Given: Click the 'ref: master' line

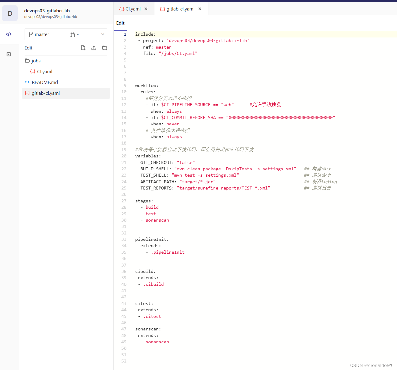Looking at the screenshot, I should [157, 47].
